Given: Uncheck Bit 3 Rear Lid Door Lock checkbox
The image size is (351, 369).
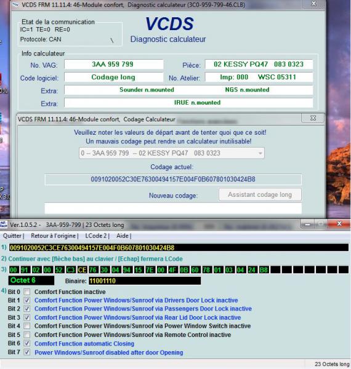Looking at the screenshot, I should coord(27,317).
